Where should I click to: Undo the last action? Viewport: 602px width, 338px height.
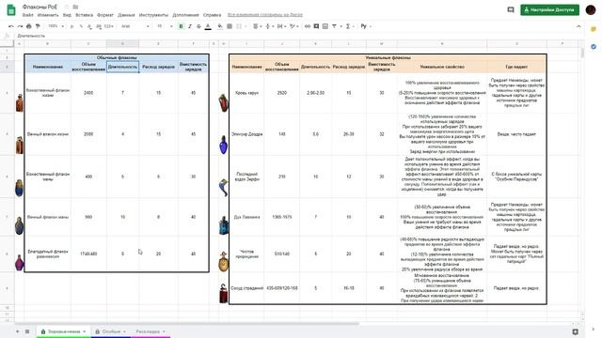pyautogui.click(x=10, y=26)
